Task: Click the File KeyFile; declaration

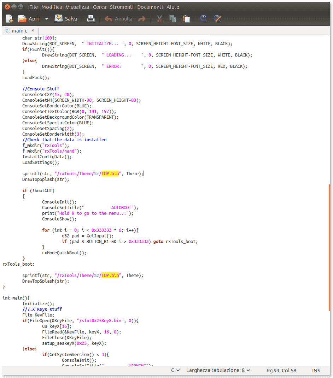Action: pos(38,315)
